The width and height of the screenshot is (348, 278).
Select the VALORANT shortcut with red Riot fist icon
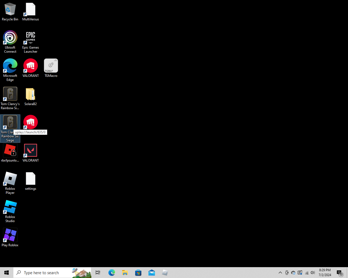click(x=30, y=68)
